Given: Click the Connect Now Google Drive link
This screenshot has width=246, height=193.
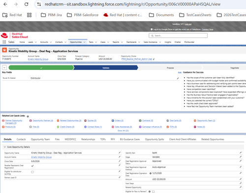Looking at the screenshot, I should [207, 30].
